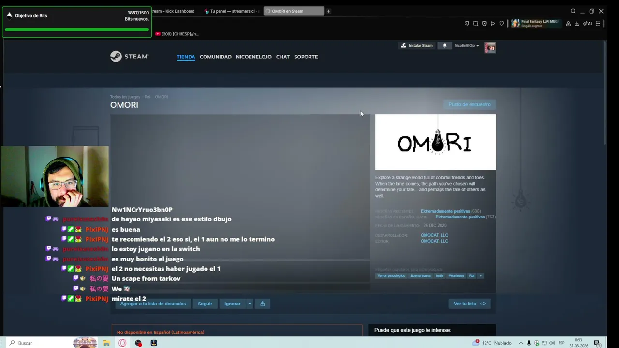Click the Seguir button
This screenshot has height=348, width=619.
click(205, 304)
